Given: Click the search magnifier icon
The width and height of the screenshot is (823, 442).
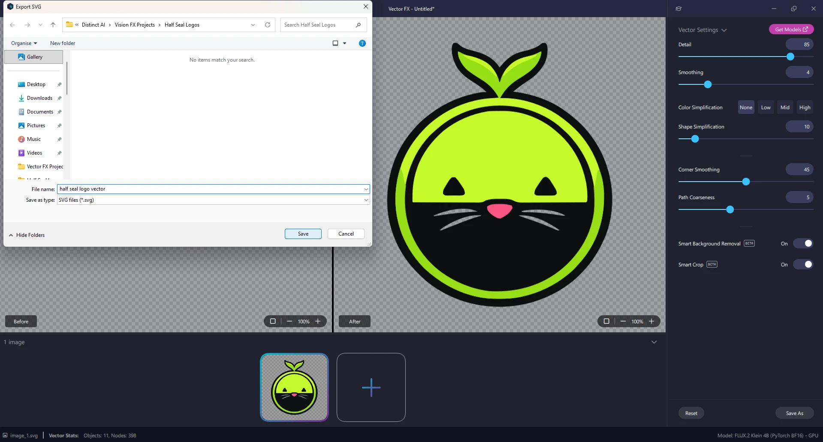Looking at the screenshot, I should pyautogui.click(x=358, y=25).
